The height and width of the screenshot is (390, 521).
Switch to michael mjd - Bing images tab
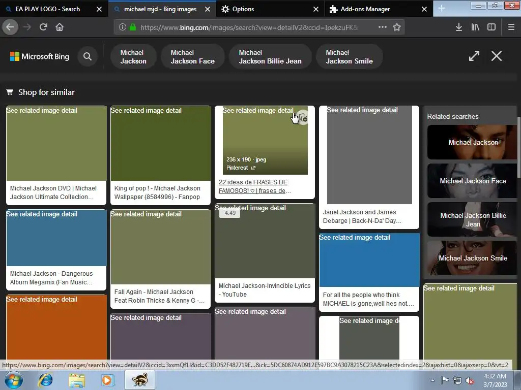pyautogui.click(x=160, y=9)
